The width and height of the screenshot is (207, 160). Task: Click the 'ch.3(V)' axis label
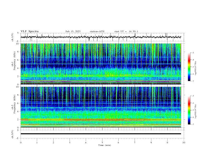coord(13,134)
